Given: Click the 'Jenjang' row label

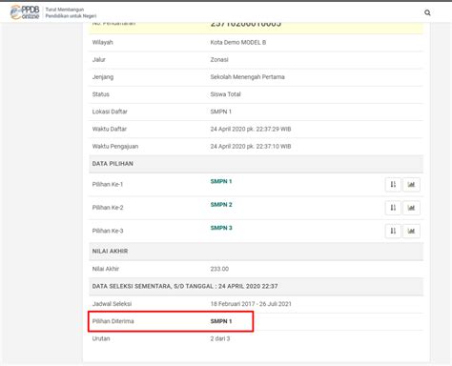Looking at the screenshot, I should tap(103, 77).
